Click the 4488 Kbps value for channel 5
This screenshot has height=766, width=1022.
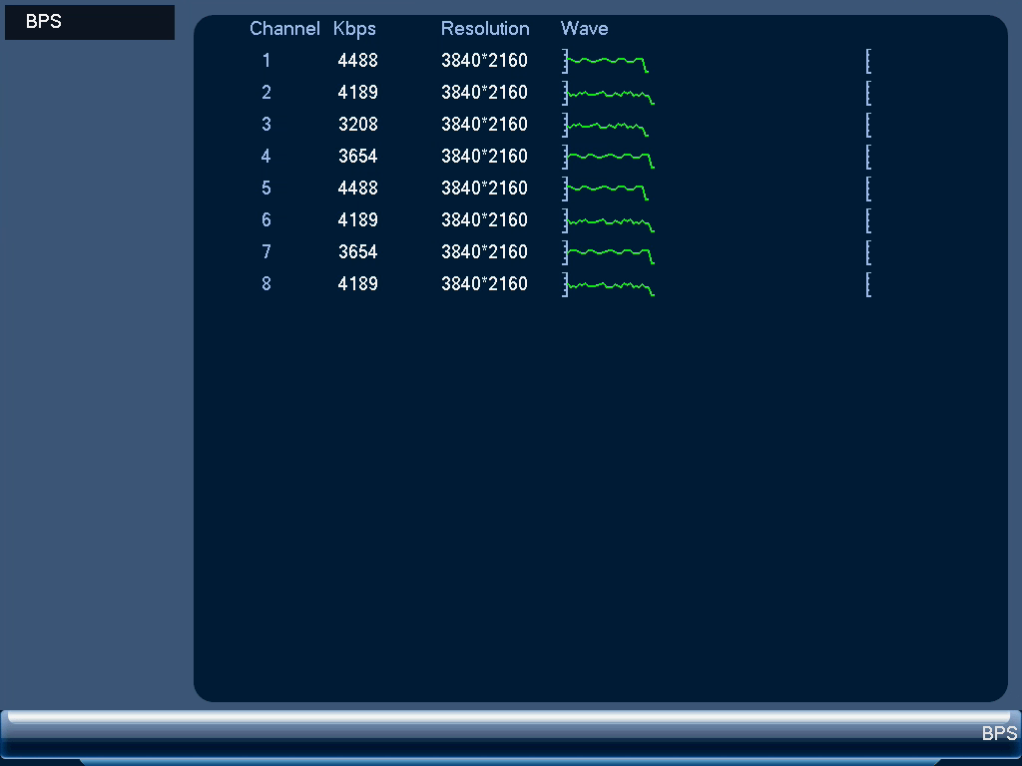(x=358, y=189)
